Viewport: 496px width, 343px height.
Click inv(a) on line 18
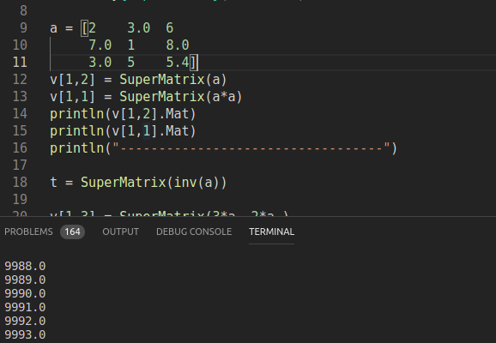click(x=197, y=183)
